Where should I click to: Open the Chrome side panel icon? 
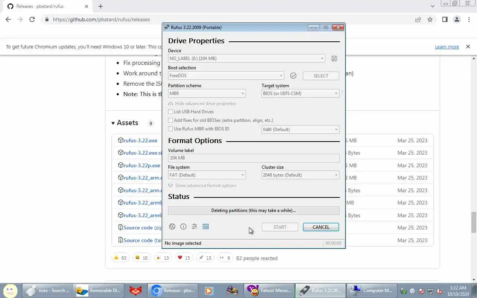445,19
